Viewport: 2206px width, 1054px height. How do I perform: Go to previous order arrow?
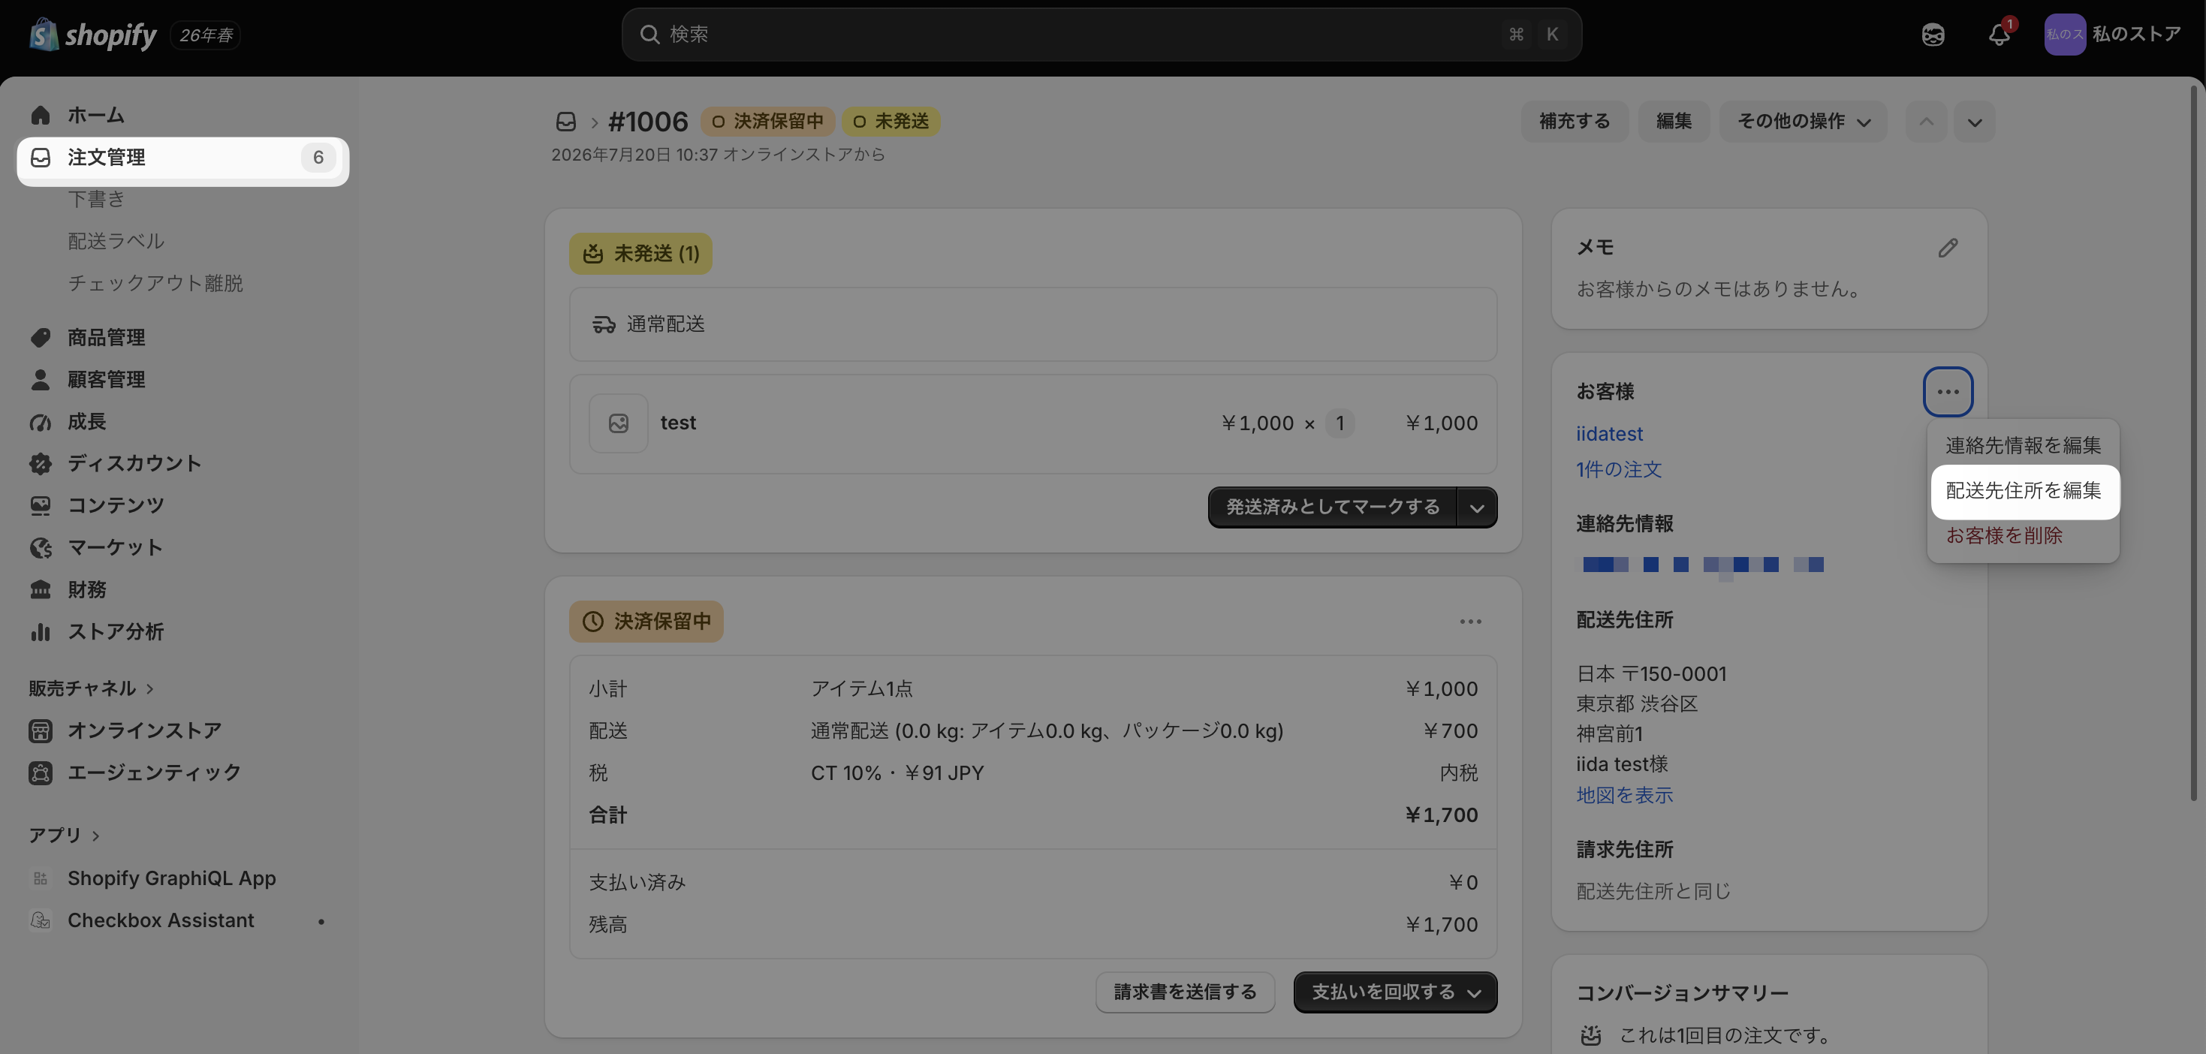point(1926,122)
